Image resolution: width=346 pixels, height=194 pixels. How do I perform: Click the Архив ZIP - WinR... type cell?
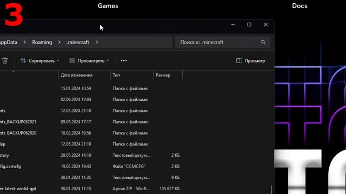(x=131, y=189)
